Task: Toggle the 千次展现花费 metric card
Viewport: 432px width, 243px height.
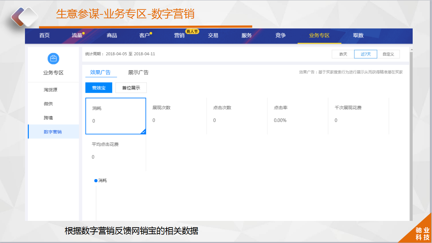Action: coord(359,116)
